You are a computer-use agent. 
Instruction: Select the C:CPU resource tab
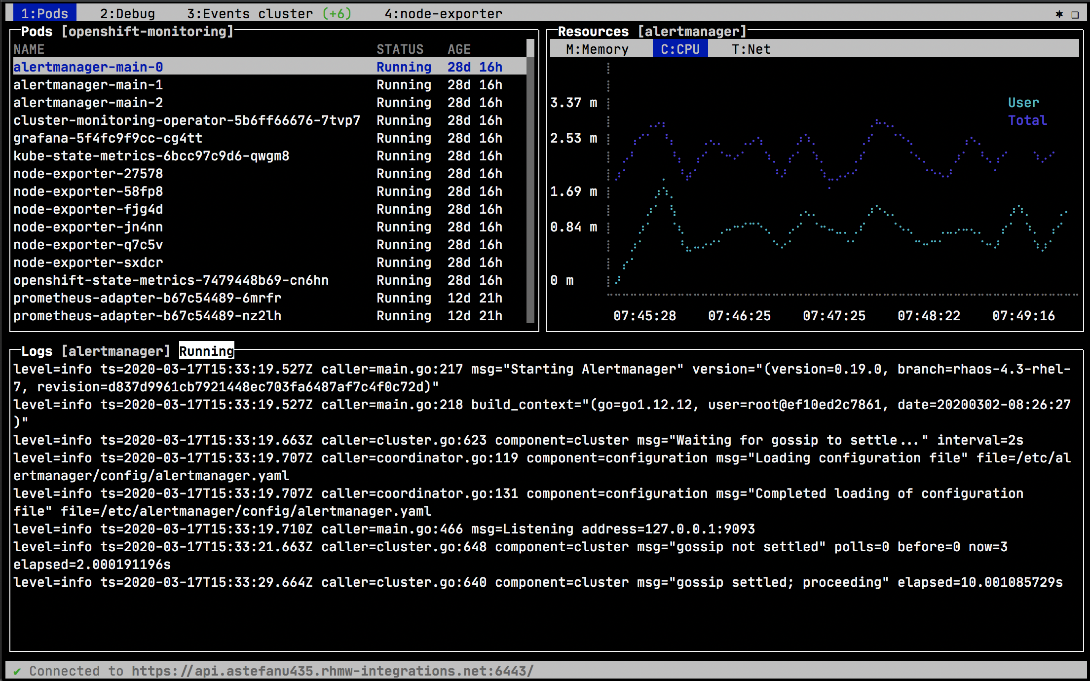[x=680, y=49]
